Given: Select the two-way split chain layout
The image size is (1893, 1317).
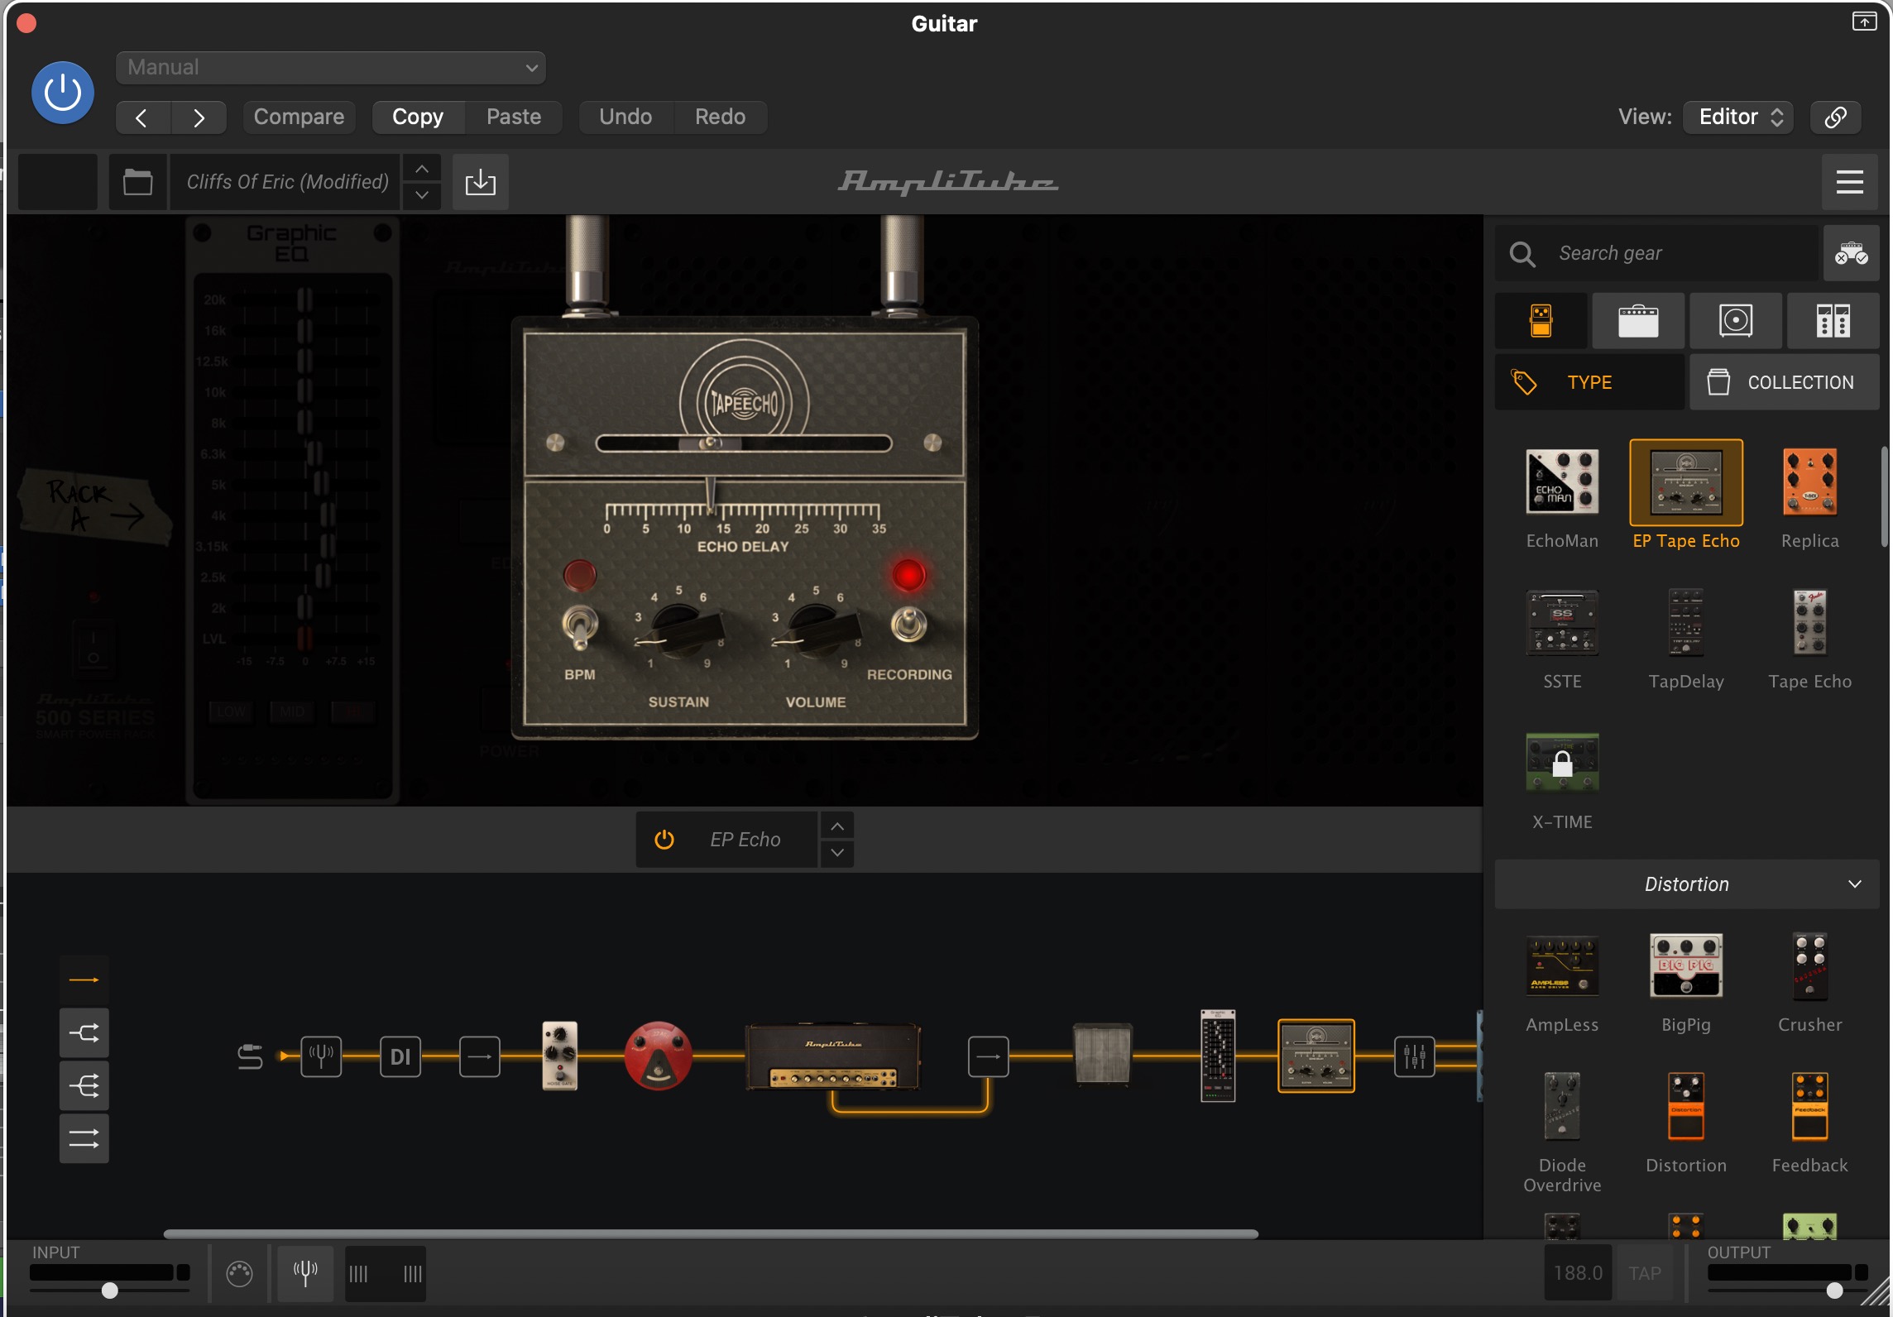Looking at the screenshot, I should 84,1033.
